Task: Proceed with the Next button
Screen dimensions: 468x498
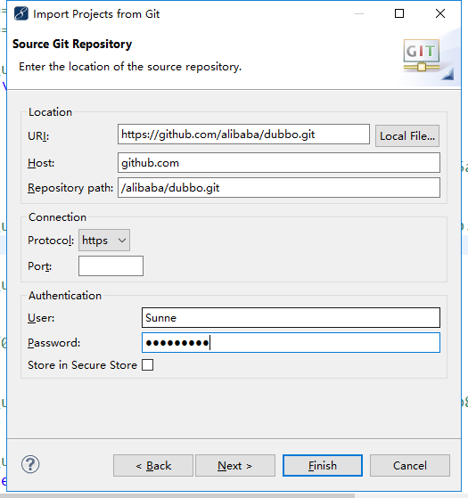Action: tap(235, 466)
